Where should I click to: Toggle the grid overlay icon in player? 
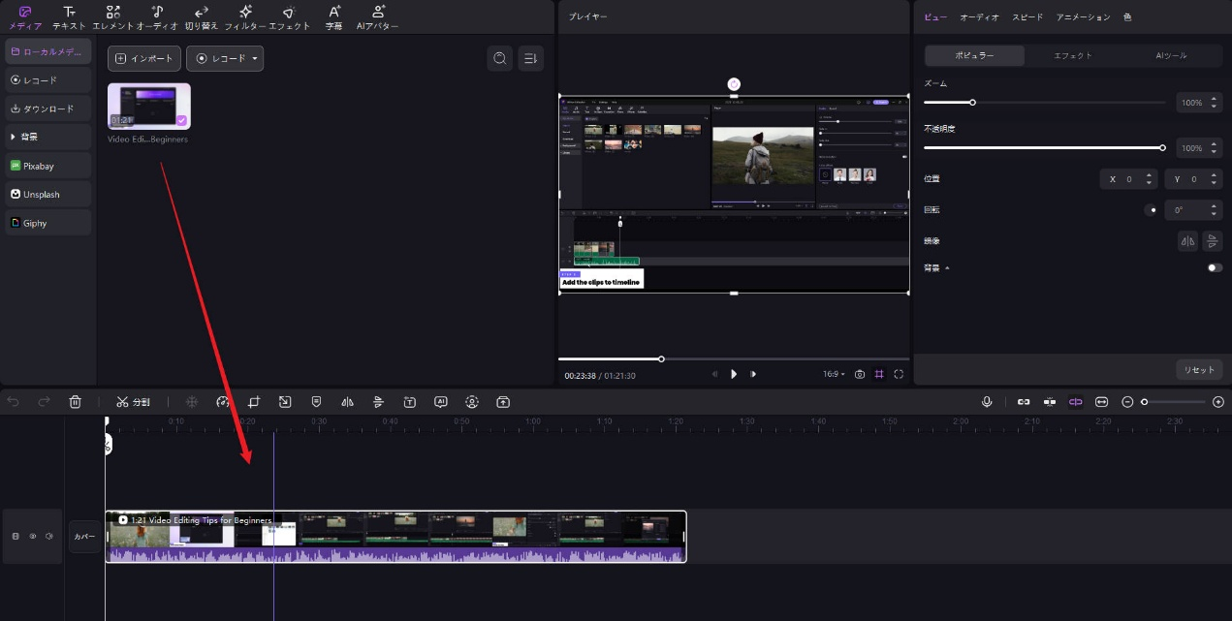(x=879, y=374)
